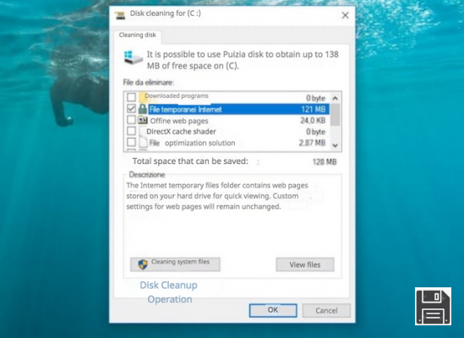The width and height of the screenshot is (464, 338).
Task: Click the lock icon beside File temporanei Internet
Action: [143, 109]
